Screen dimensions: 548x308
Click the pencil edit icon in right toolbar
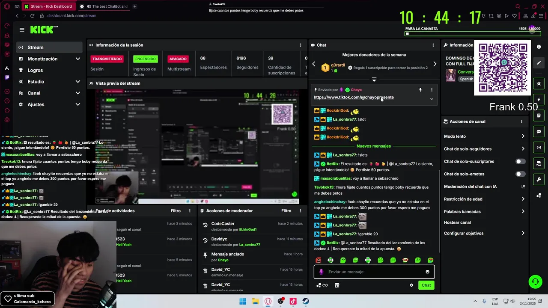tap(539, 63)
